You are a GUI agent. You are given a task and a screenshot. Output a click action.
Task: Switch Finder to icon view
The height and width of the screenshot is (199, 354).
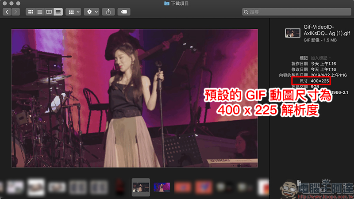31,12
